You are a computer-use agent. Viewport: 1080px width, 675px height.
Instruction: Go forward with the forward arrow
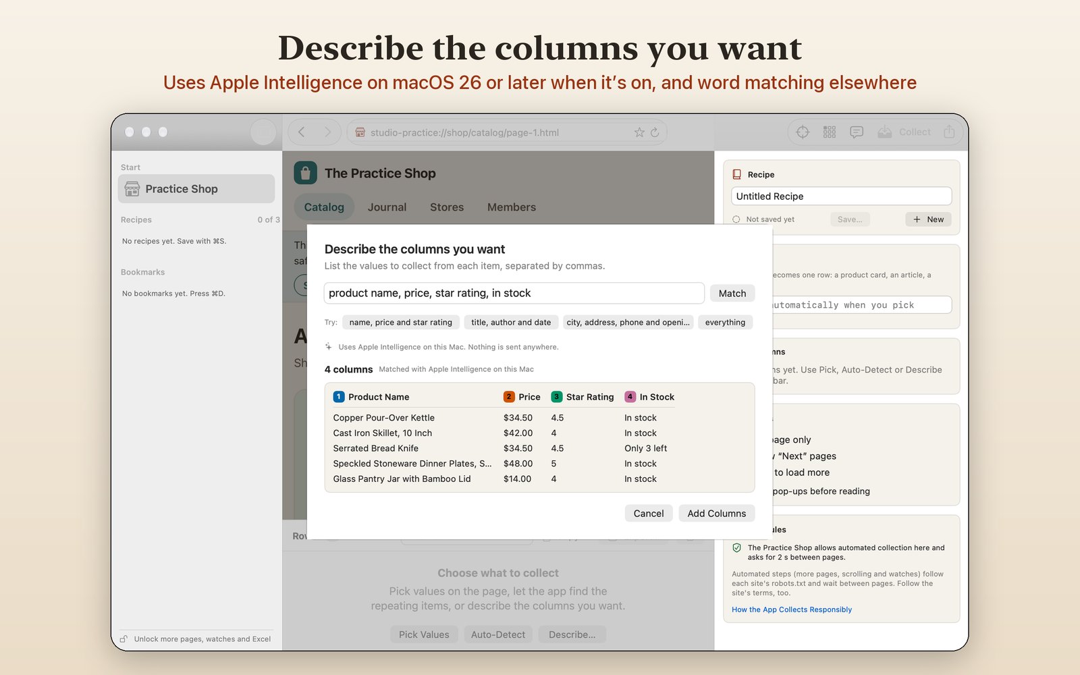[327, 132]
